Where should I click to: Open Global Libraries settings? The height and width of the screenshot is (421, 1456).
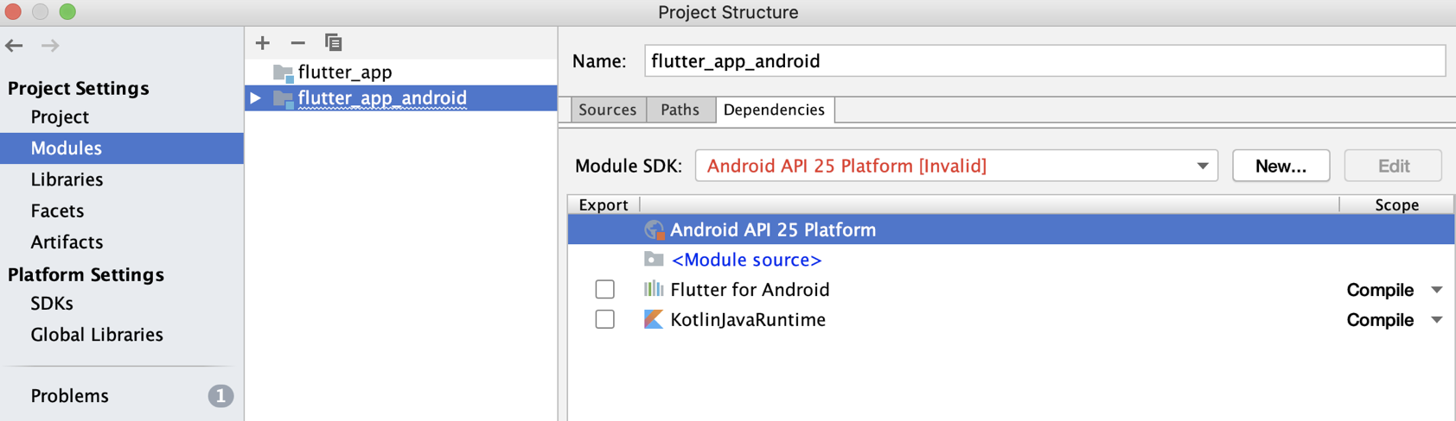(97, 335)
